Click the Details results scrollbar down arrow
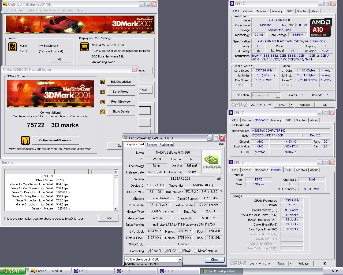The height and width of the screenshot is (275, 343). (x=116, y=208)
